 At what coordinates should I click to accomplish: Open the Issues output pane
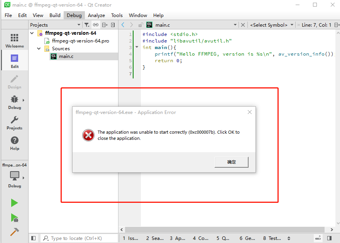point(130,238)
